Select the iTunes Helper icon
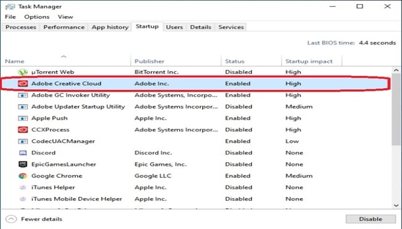Viewport: 402px width, 229px height. click(x=23, y=187)
